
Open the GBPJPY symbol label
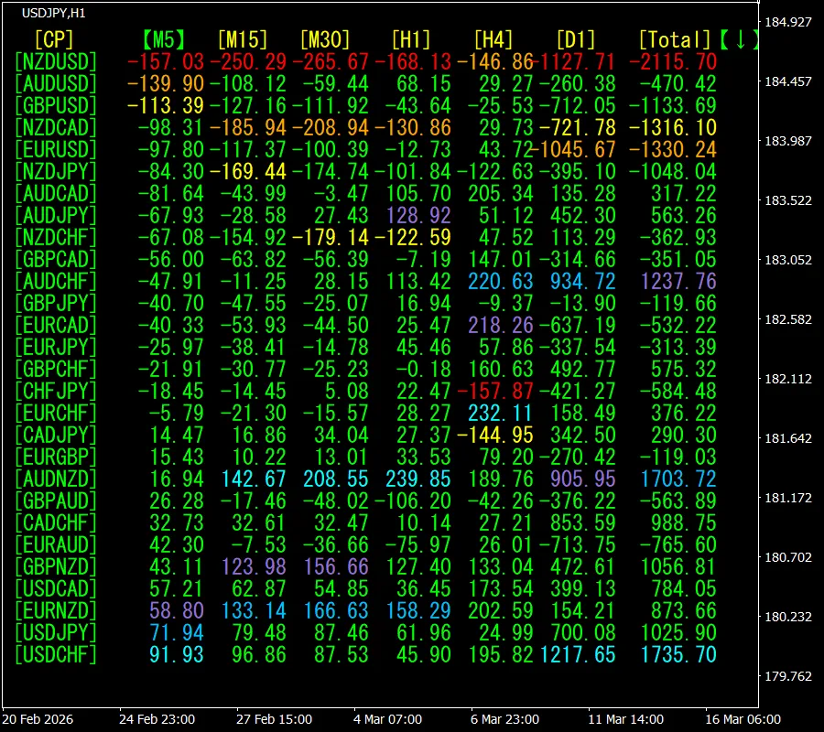(x=57, y=303)
